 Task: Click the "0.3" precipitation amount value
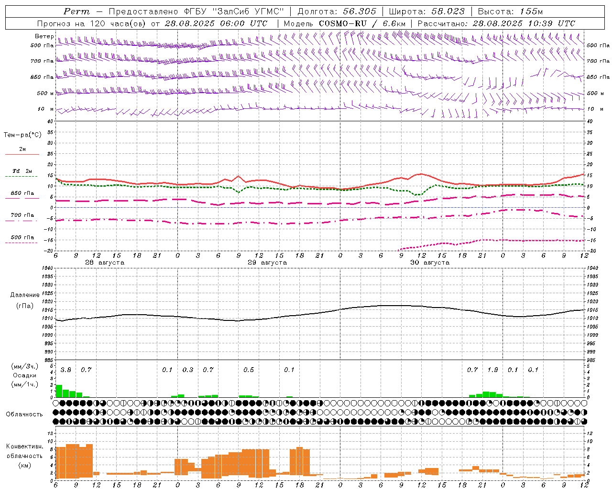[188, 370]
